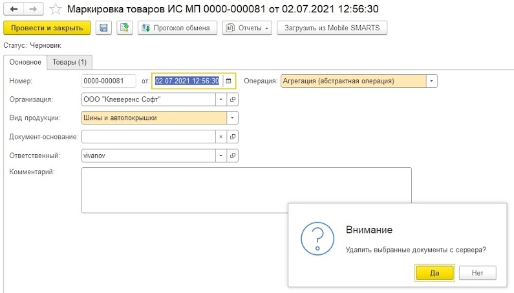This screenshot has width=514, height=293.
Task: Switch to the Товары (1) tab
Action: [69, 62]
